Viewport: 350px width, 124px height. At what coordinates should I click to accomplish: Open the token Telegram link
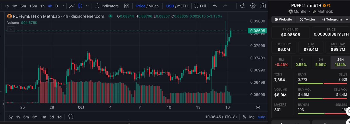pos(332,20)
